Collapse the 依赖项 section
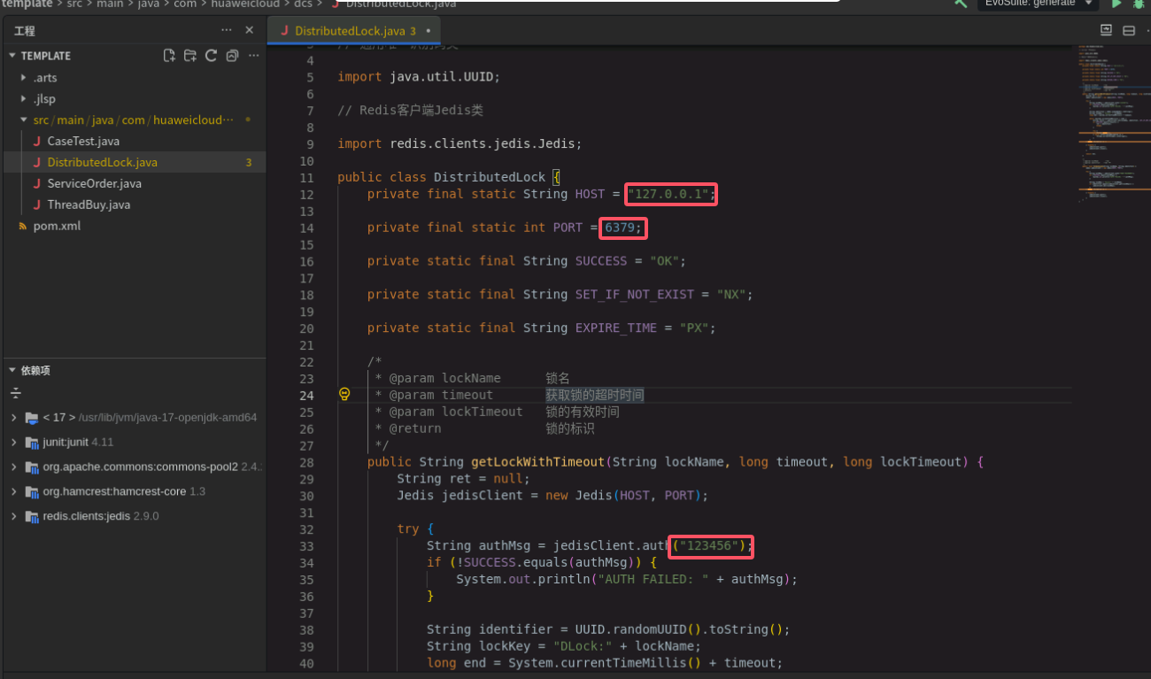 point(12,370)
